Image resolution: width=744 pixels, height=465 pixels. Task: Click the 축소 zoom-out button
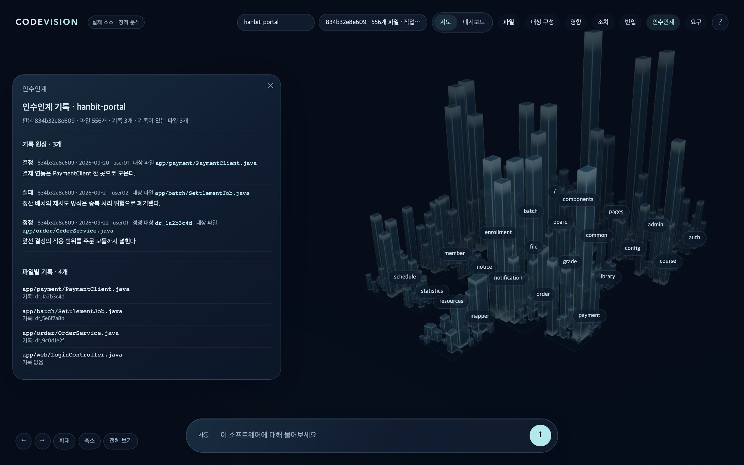pyautogui.click(x=89, y=441)
